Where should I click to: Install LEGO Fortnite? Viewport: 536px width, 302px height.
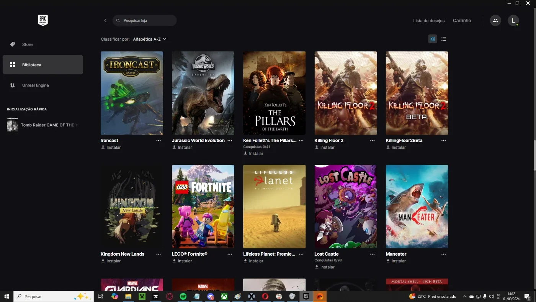click(x=182, y=261)
